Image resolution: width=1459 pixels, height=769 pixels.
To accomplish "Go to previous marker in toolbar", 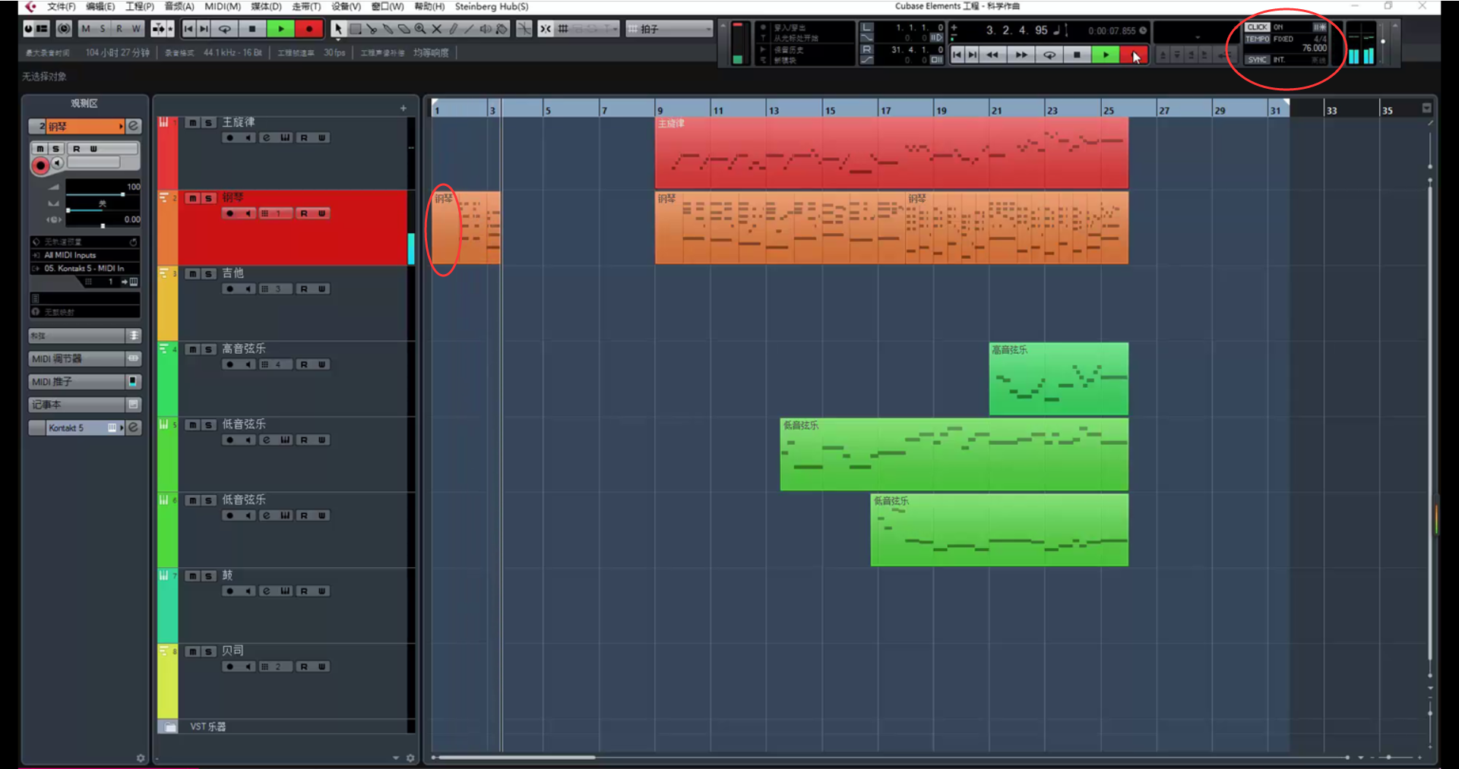I will (x=188, y=29).
